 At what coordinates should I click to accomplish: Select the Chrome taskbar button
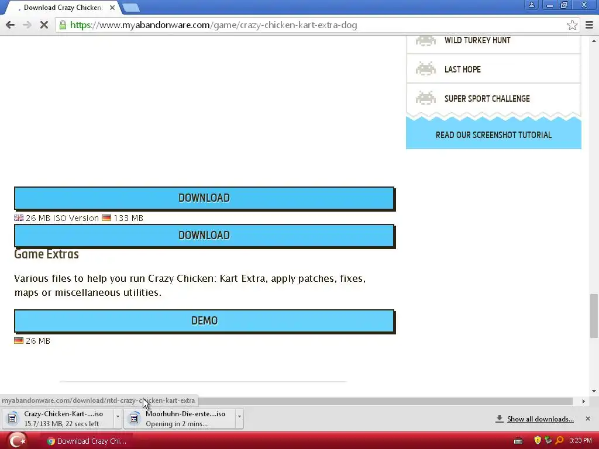coord(88,441)
